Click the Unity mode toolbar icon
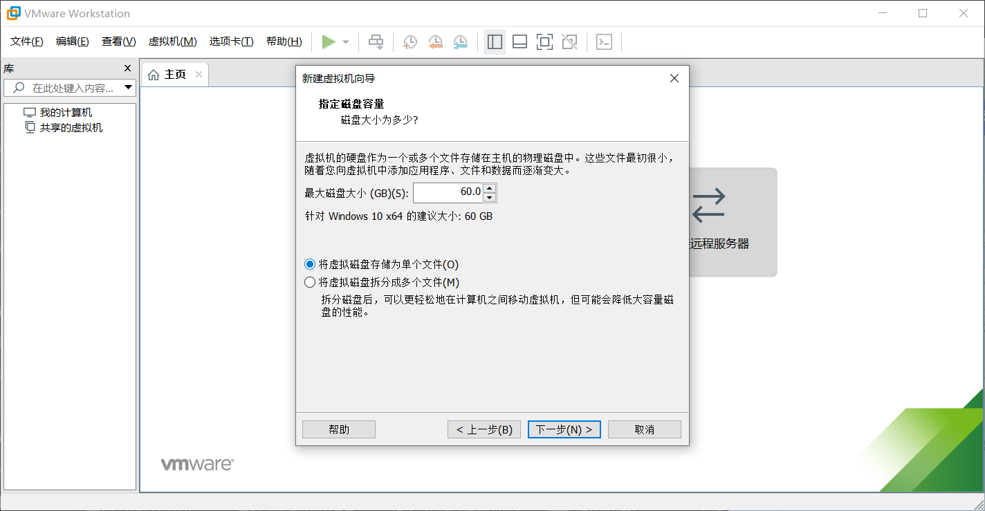 coord(569,42)
